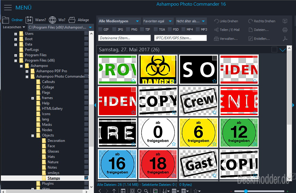Click the select all dashed-square icon
The width and height of the screenshot is (296, 193).
[132, 191]
